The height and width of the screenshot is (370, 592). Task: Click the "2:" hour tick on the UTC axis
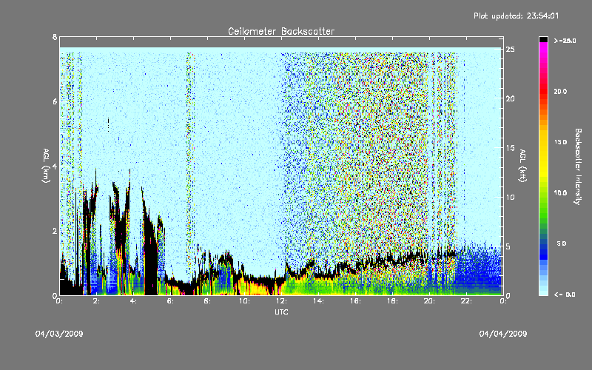pos(96,301)
